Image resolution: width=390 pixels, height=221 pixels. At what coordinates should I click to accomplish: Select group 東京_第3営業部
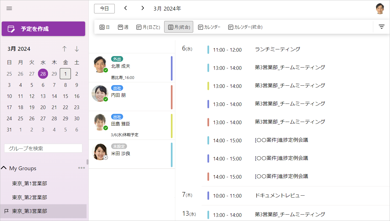[x=43, y=211]
